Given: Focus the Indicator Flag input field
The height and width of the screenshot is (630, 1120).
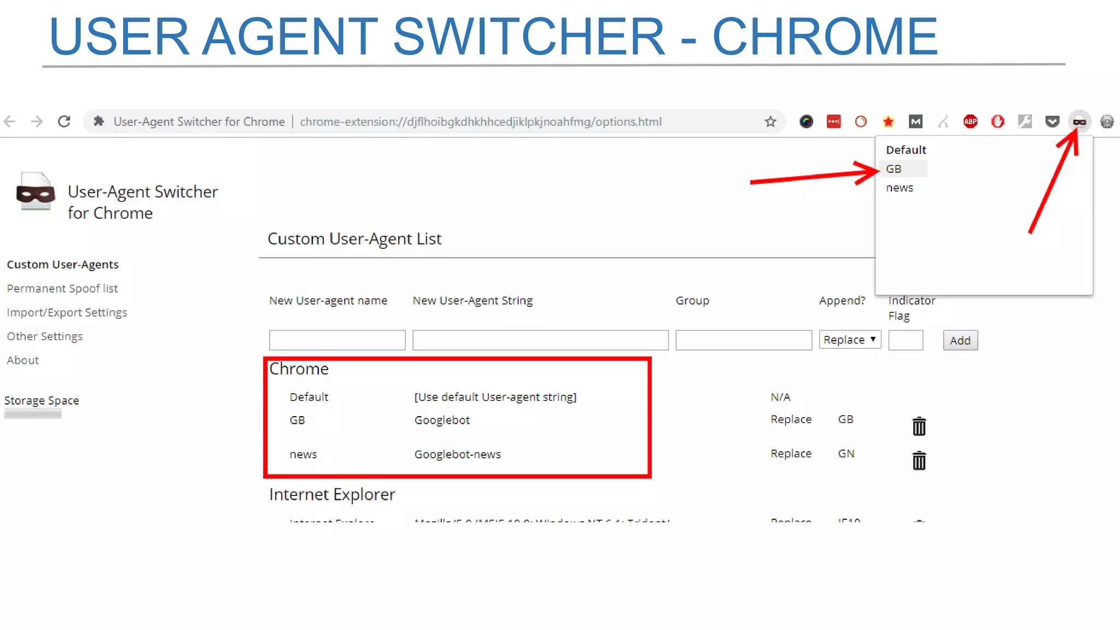Looking at the screenshot, I should (x=906, y=340).
